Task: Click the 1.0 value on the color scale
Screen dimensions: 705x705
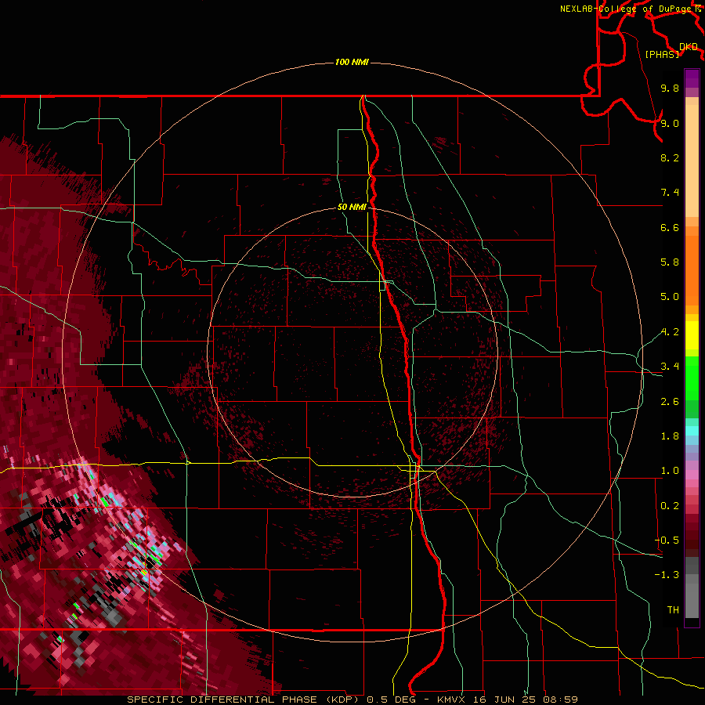Action: 670,471
